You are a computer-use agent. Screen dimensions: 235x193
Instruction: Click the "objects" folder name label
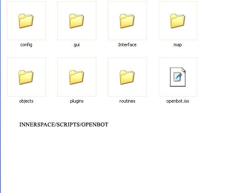click(26, 101)
